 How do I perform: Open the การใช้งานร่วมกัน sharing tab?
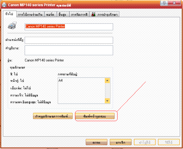click(x=30, y=15)
